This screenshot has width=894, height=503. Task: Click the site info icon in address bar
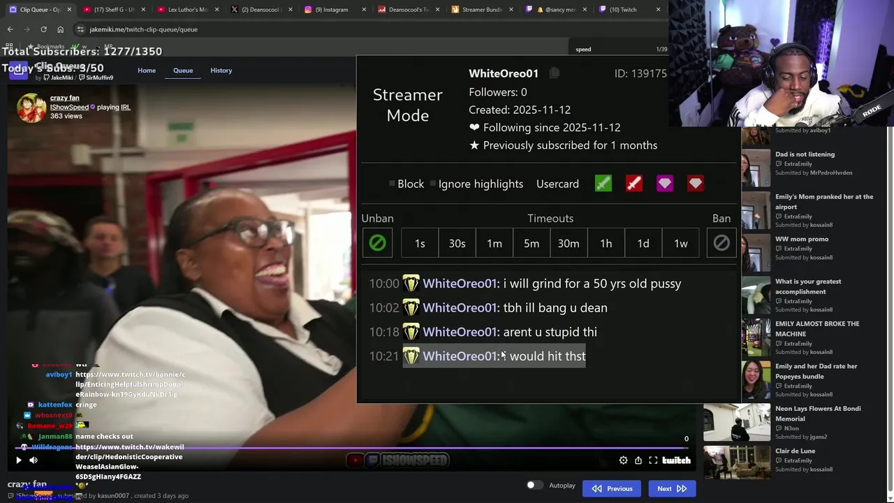[80, 29]
